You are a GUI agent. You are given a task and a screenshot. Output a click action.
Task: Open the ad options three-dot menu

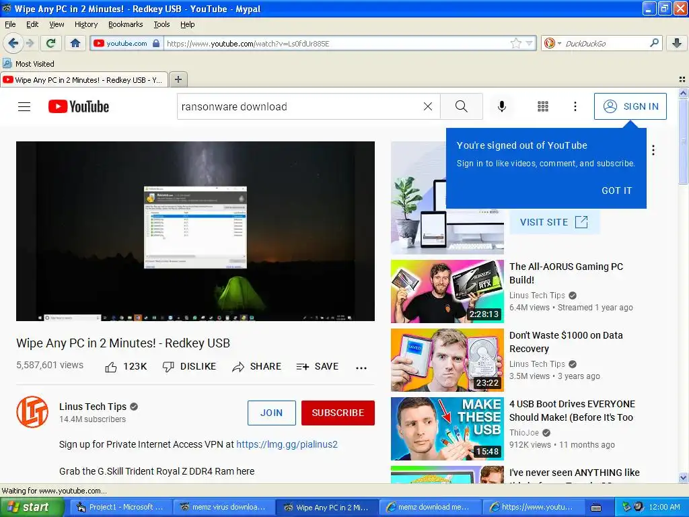point(653,150)
